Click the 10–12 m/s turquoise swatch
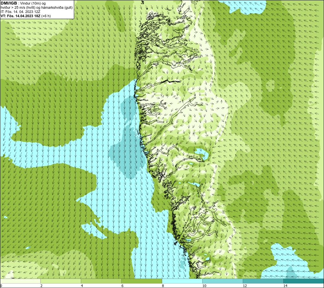324x288 pixels. pos(223,281)
